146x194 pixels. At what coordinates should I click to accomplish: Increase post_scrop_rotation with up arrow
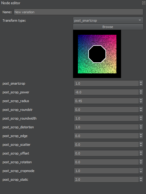coord(141,161)
